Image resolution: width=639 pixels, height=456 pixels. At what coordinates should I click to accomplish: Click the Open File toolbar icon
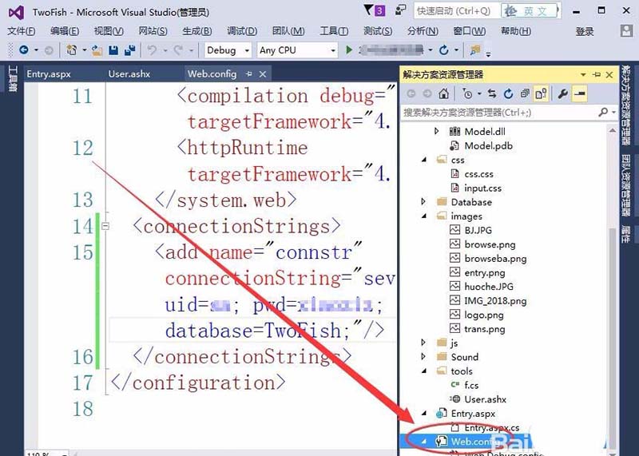[x=97, y=50]
